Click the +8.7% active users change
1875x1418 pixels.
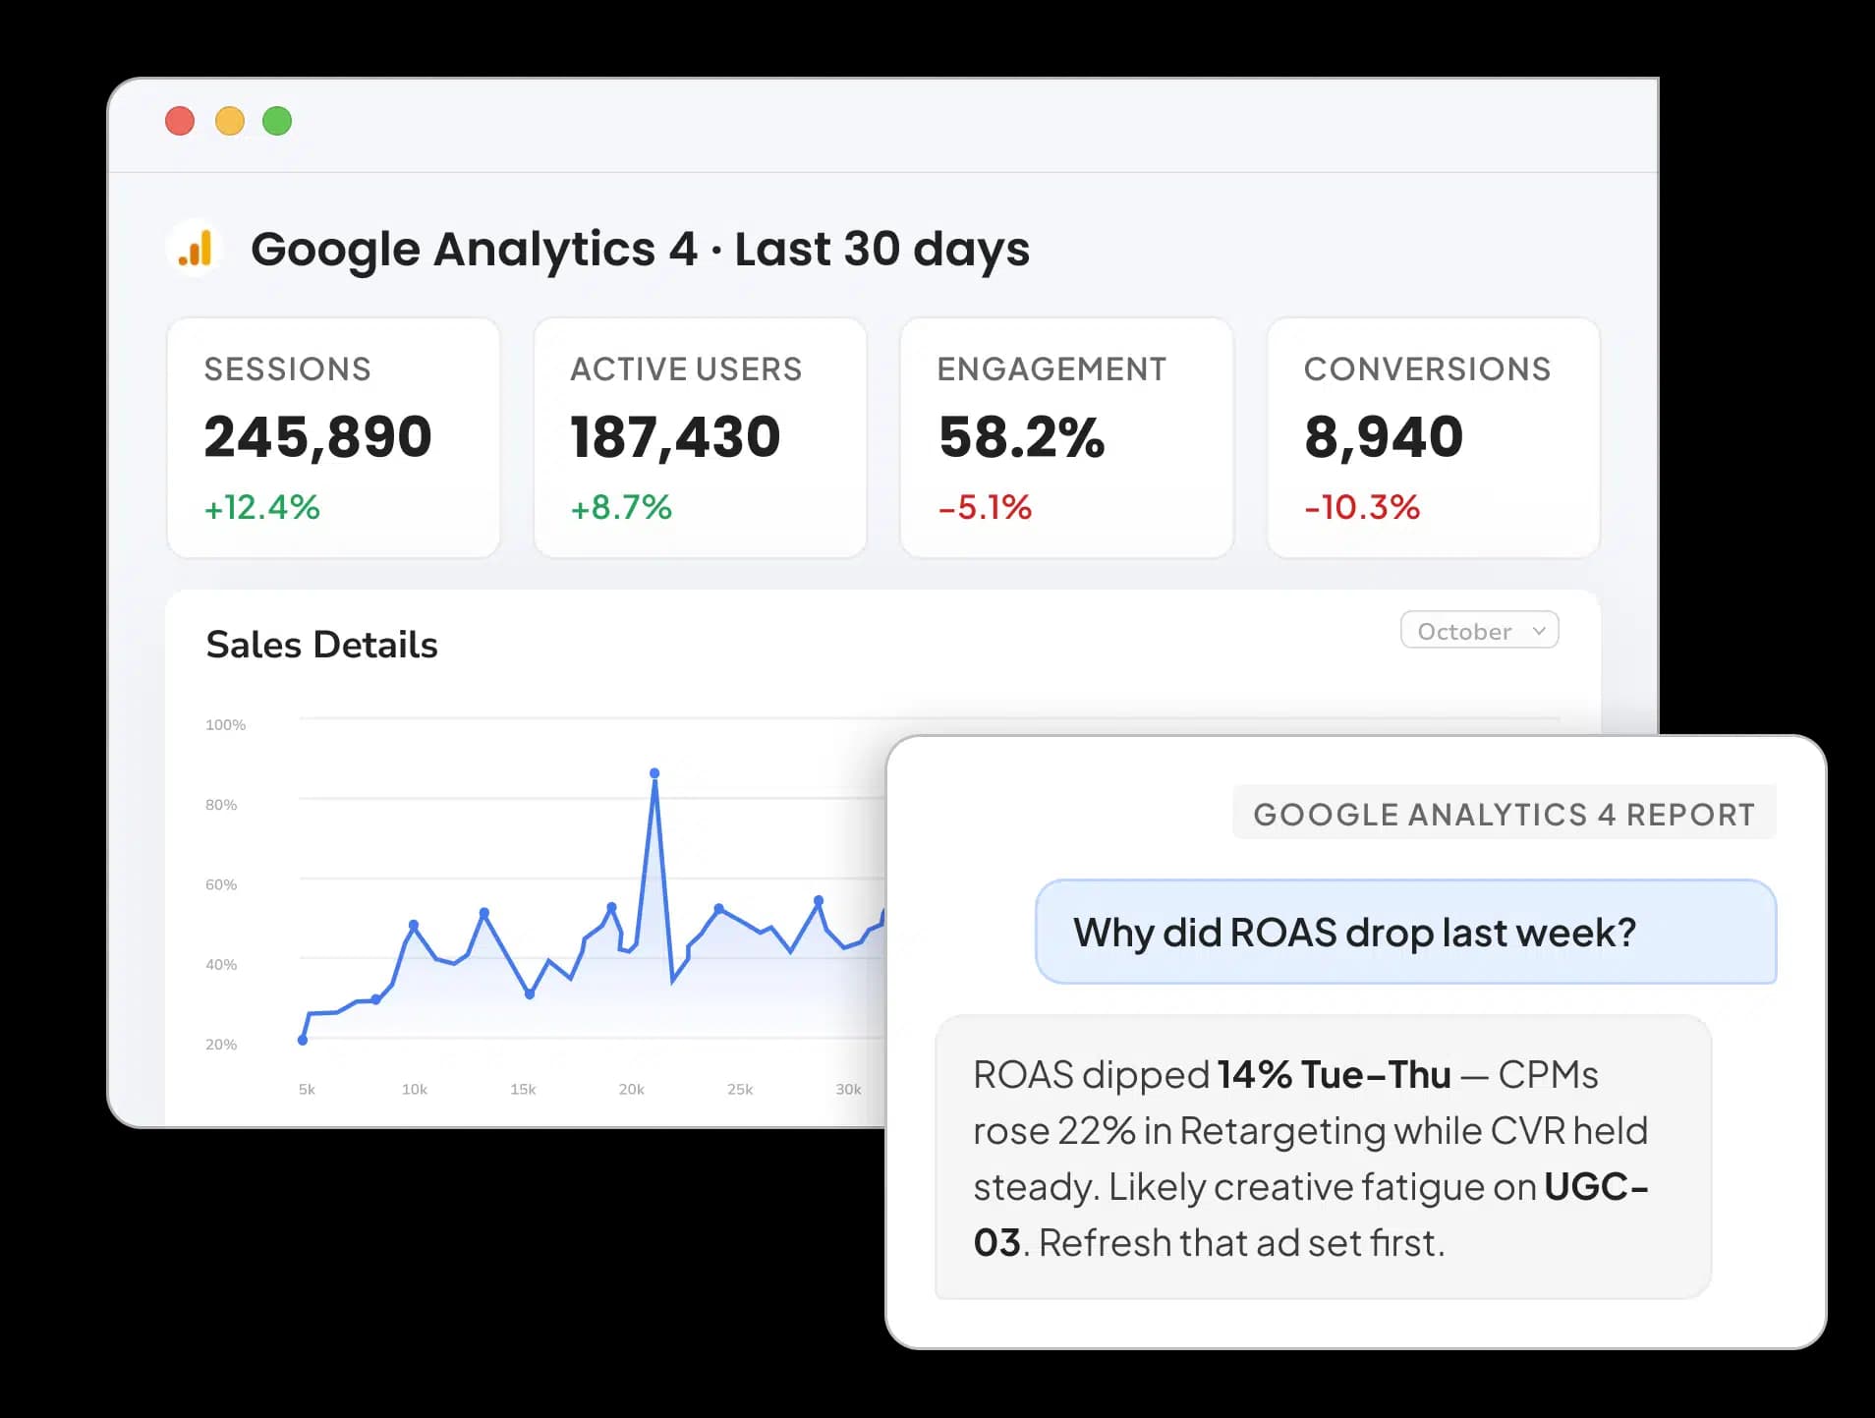click(x=621, y=507)
